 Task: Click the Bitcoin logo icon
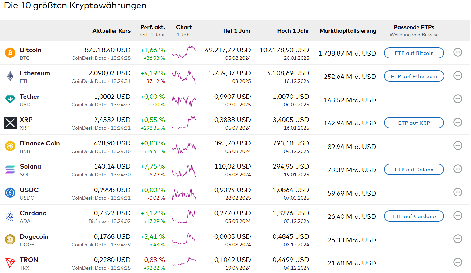click(x=10, y=53)
